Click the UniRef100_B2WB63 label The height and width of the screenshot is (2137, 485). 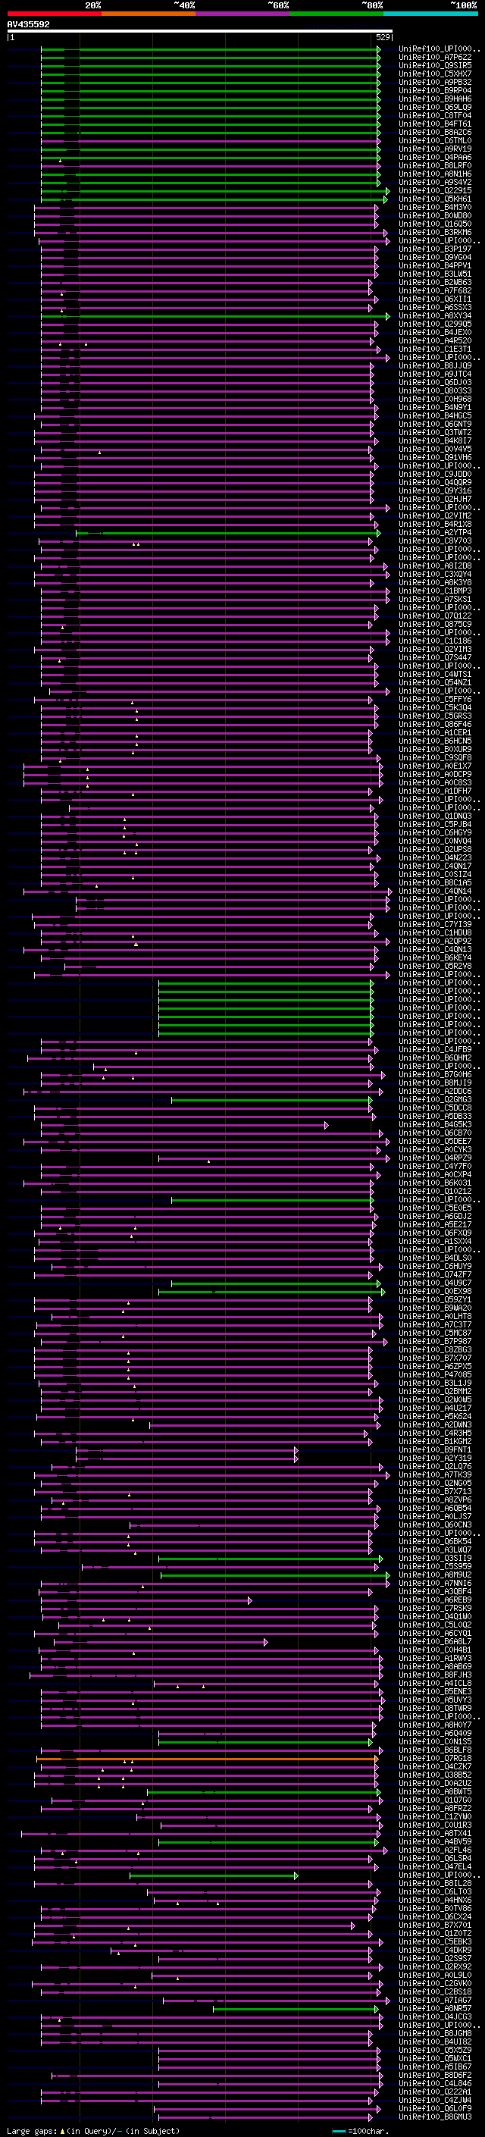[x=435, y=282]
